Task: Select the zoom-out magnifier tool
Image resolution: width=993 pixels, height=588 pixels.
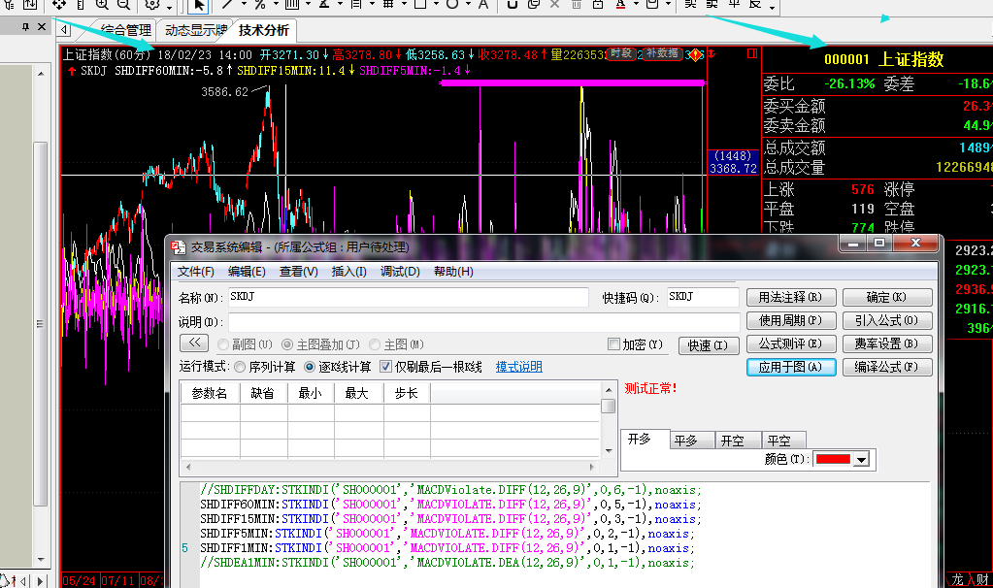Action: (x=123, y=5)
